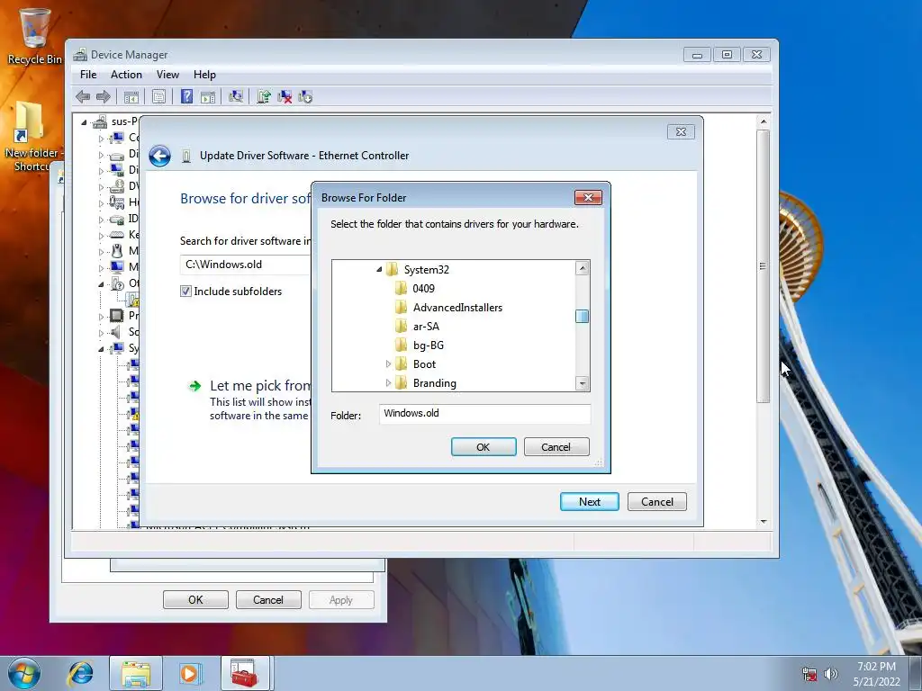The height and width of the screenshot is (691, 922).
Task: Expand the keyboard category node in Device Manager
Action: click(x=101, y=236)
